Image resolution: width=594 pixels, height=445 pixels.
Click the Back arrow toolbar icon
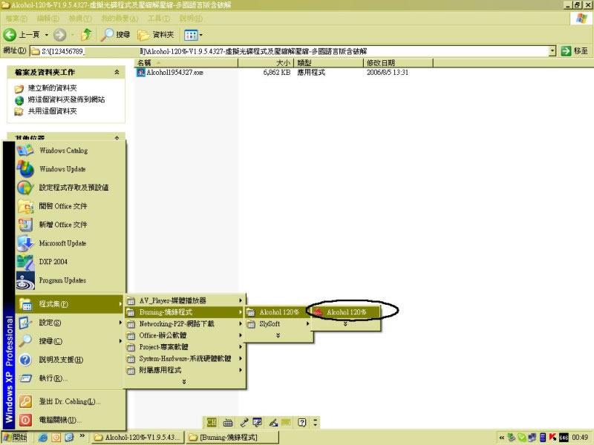[x=10, y=35]
